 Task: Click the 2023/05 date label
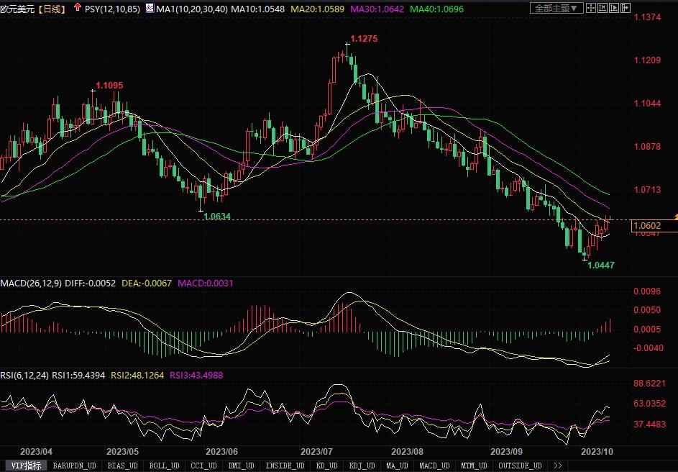pyautogui.click(x=122, y=452)
